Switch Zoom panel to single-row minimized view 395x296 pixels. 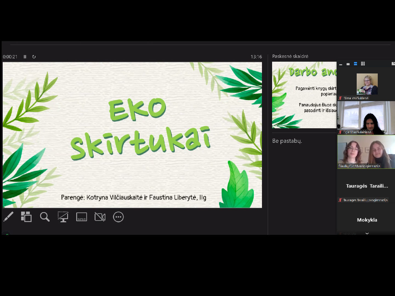click(341, 64)
